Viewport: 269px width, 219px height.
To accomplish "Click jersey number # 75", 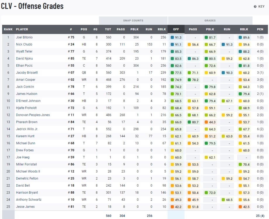I will (71, 37).
